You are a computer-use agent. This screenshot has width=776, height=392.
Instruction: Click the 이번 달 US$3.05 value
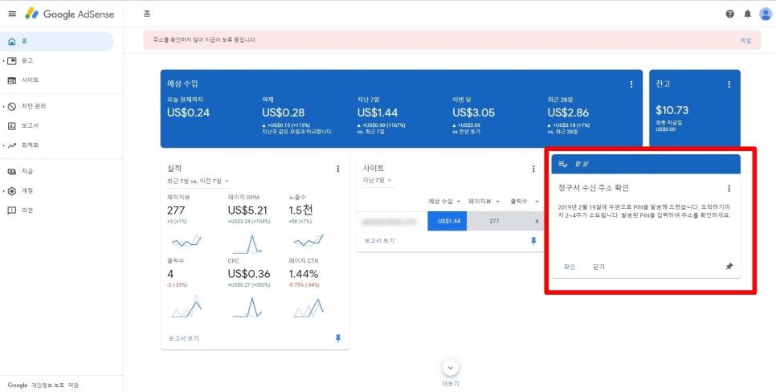point(473,112)
